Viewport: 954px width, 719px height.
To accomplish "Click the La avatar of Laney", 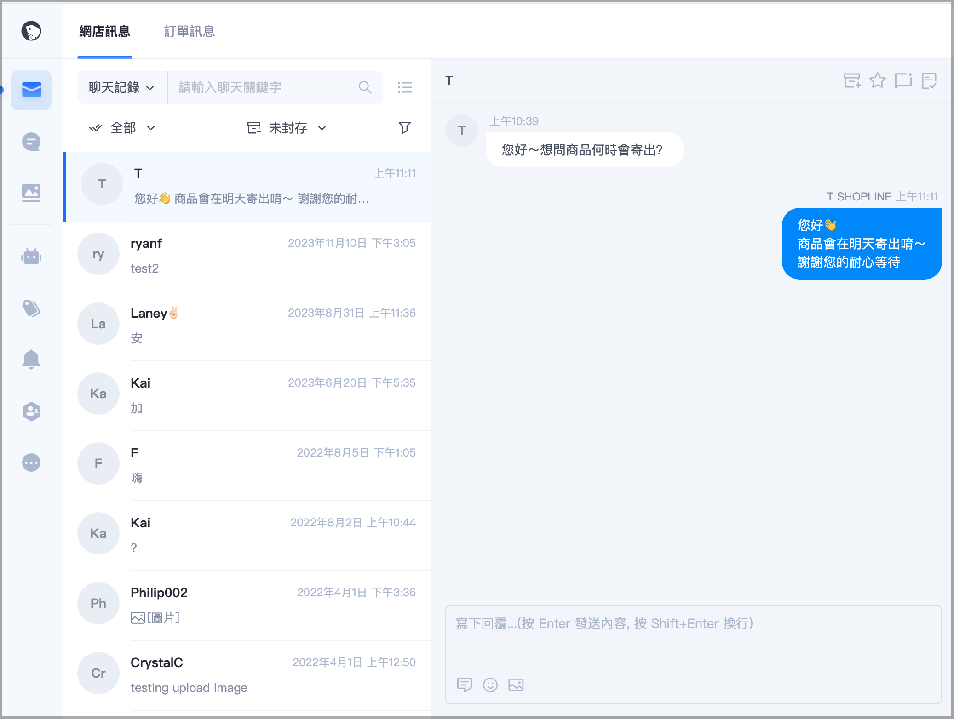I will 98,324.
